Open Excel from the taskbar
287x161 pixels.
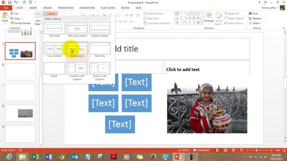coord(35,157)
